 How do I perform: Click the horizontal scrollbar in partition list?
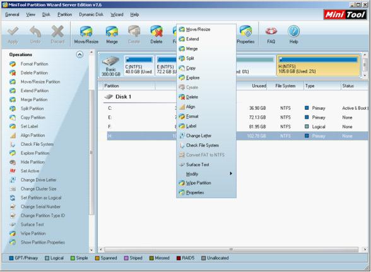(231, 250)
